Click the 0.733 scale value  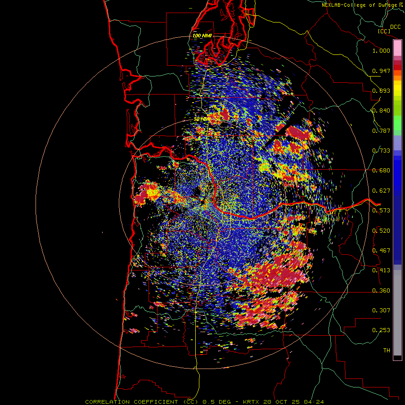pos(381,150)
